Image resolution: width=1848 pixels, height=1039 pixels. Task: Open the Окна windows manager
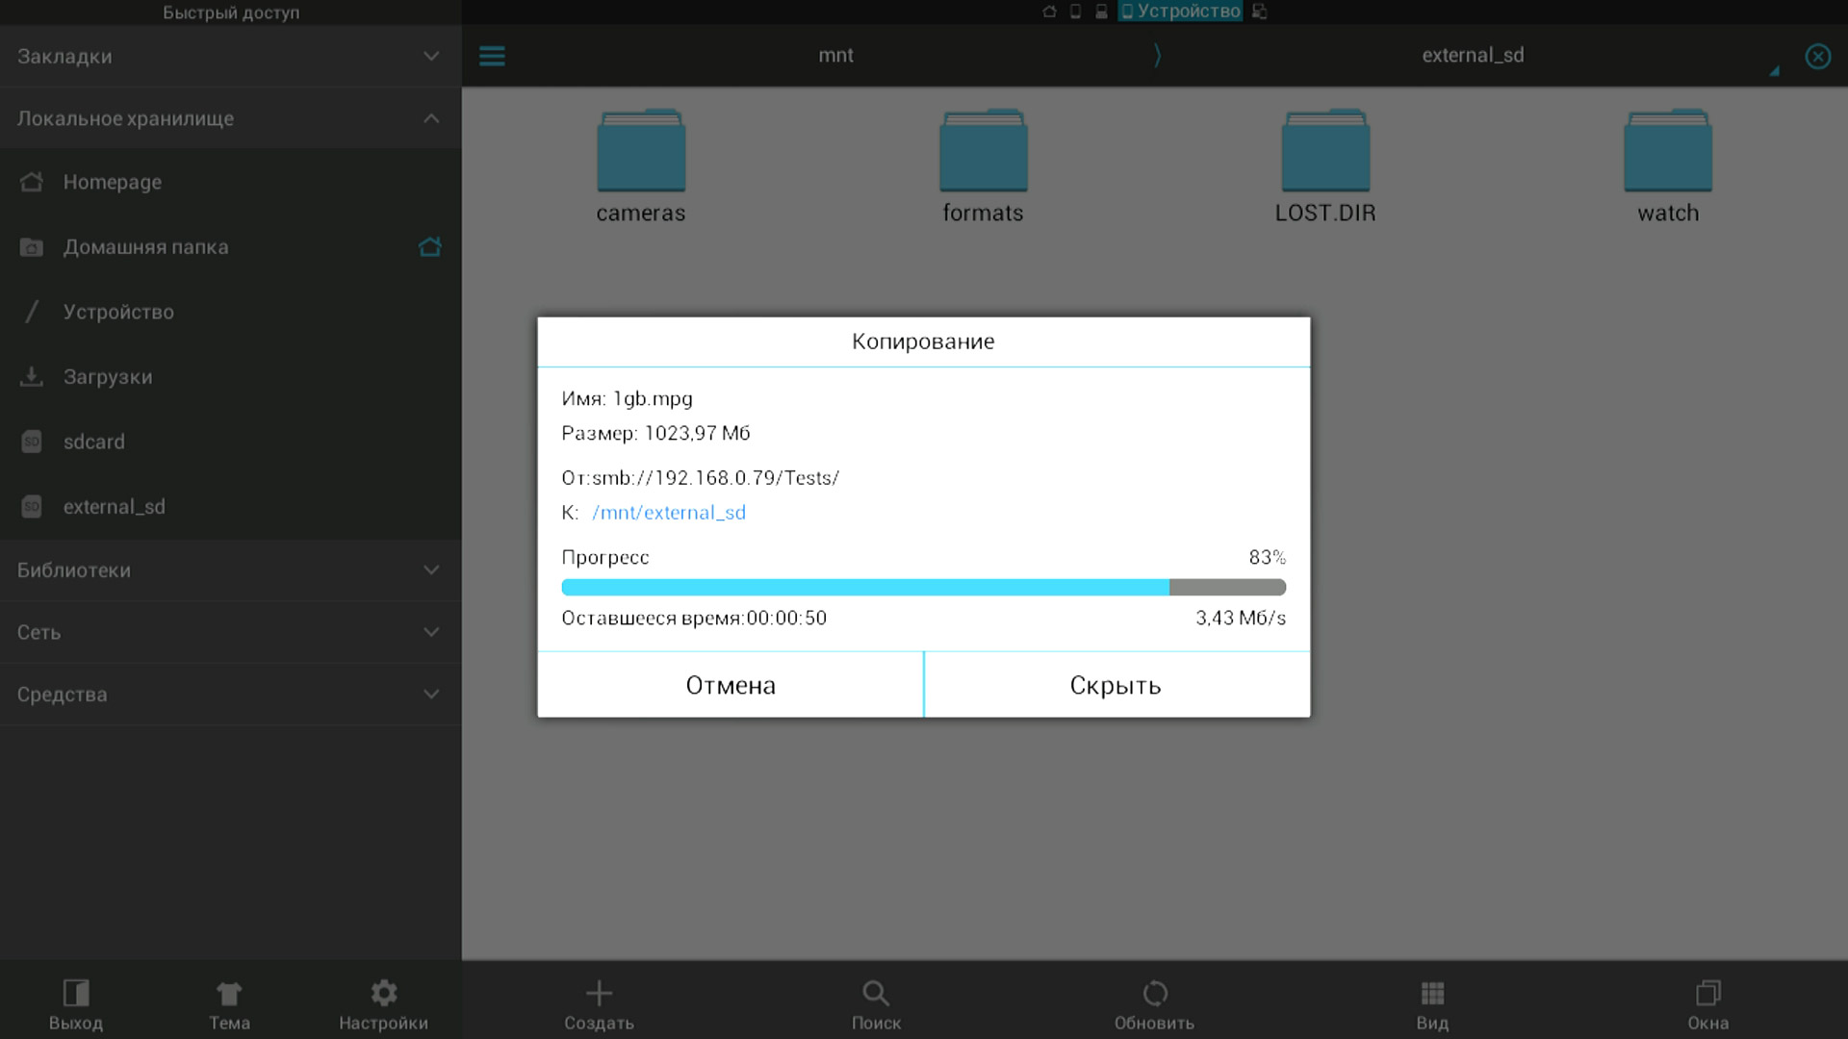(x=1707, y=993)
